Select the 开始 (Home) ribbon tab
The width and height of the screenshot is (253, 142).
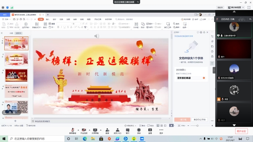click(x=41, y=19)
